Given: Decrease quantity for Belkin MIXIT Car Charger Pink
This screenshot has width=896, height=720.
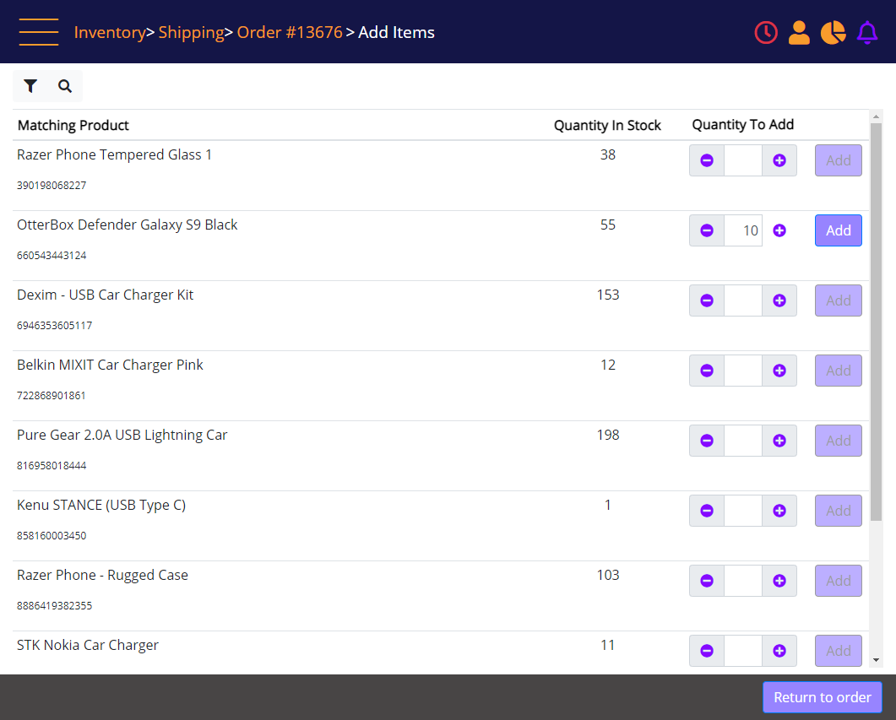Looking at the screenshot, I should 707,371.
